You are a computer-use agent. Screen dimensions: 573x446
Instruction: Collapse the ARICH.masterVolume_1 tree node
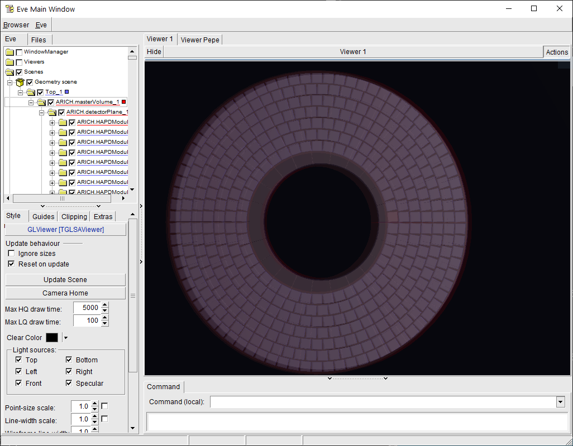[x=31, y=102]
